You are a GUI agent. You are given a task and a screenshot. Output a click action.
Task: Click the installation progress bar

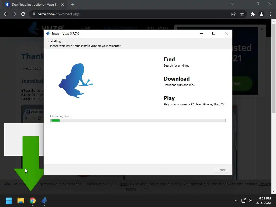138,120
